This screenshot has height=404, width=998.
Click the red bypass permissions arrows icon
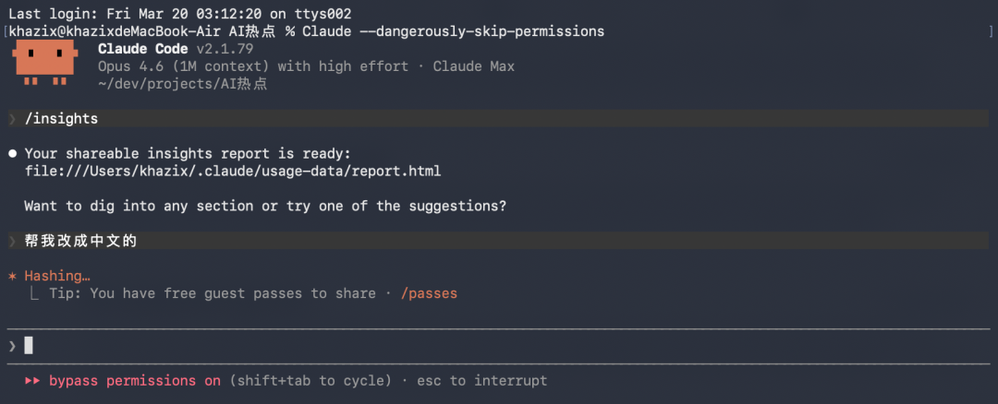(32, 380)
